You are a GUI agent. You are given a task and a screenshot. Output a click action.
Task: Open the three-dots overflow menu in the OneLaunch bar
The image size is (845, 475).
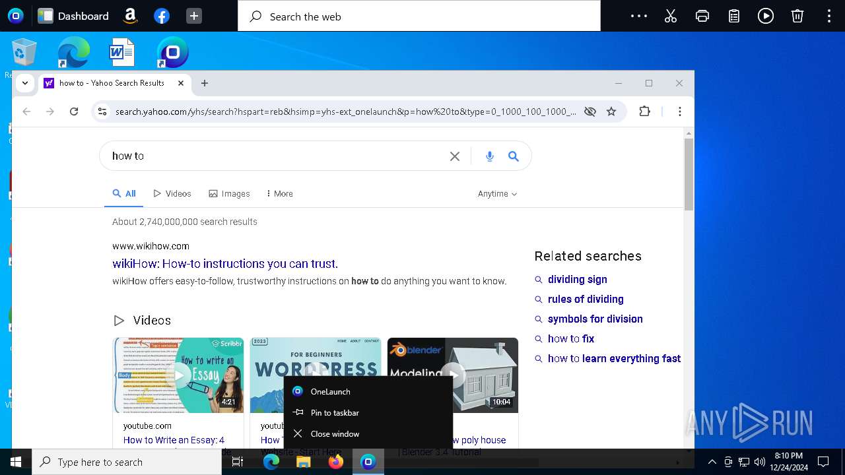click(639, 16)
